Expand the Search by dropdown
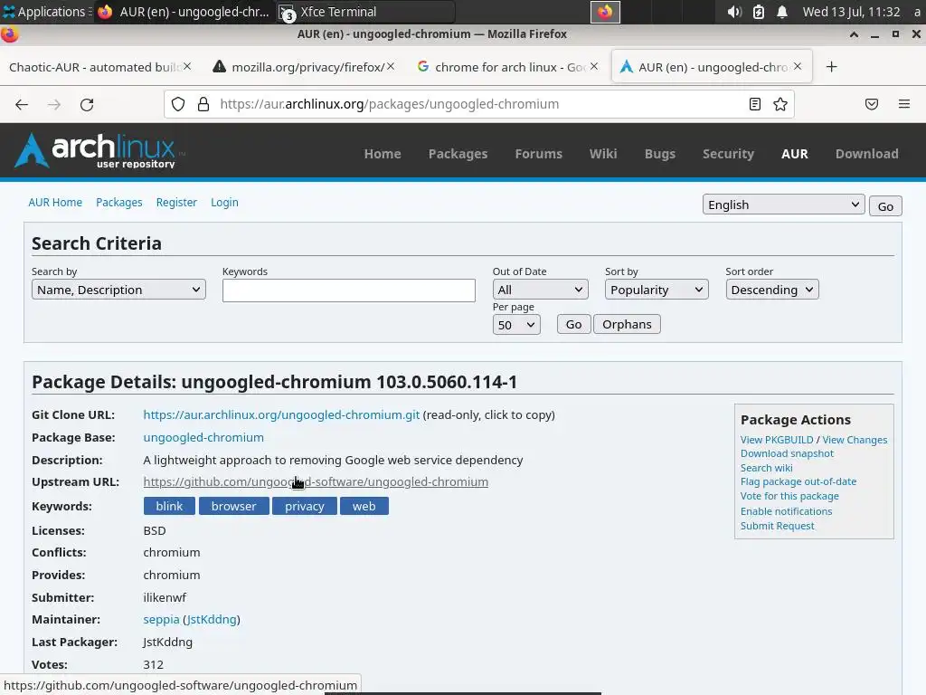Image resolution: width=926 pixels, height=695 pixels. pyautogui.click(x=118, y=290)
